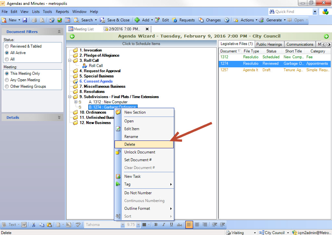Toggle strikethrough abc formatting
This screenshot has height=235, width=332.
coord(179,225)
